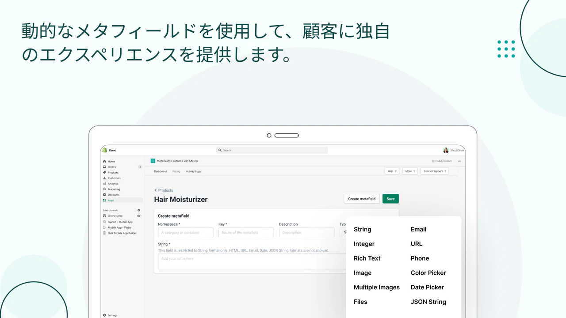
Task: Click the Shopify logo icon
Action: 105,150
